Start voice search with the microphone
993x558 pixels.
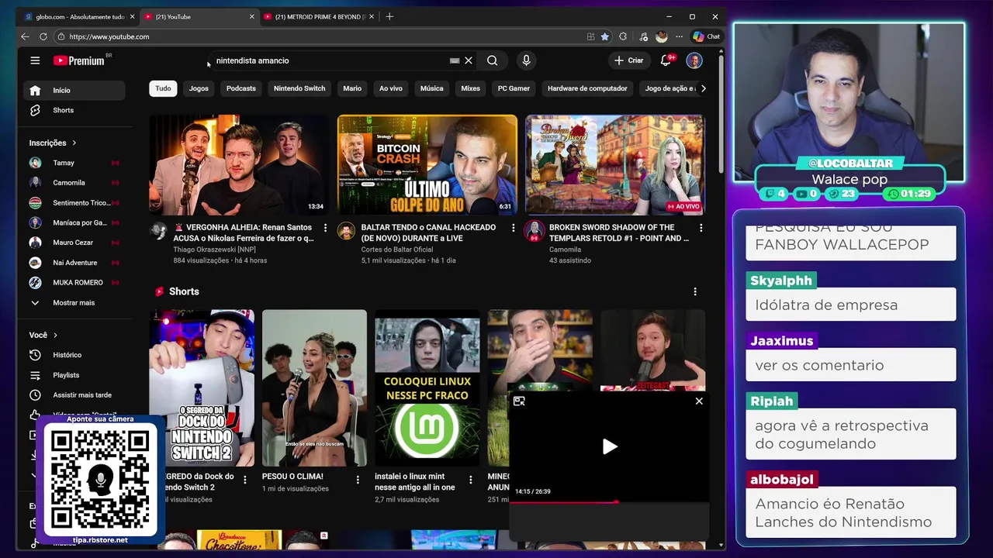tap(526, 60)
